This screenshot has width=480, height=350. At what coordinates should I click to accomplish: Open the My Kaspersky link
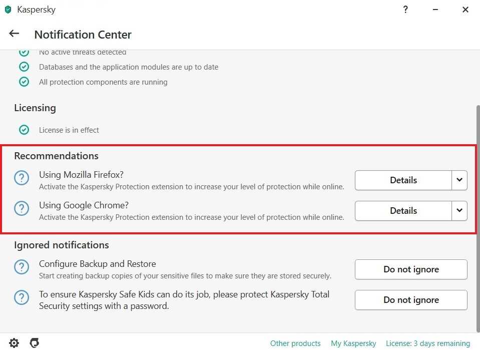pyautogui.click(x=353, y=343)
